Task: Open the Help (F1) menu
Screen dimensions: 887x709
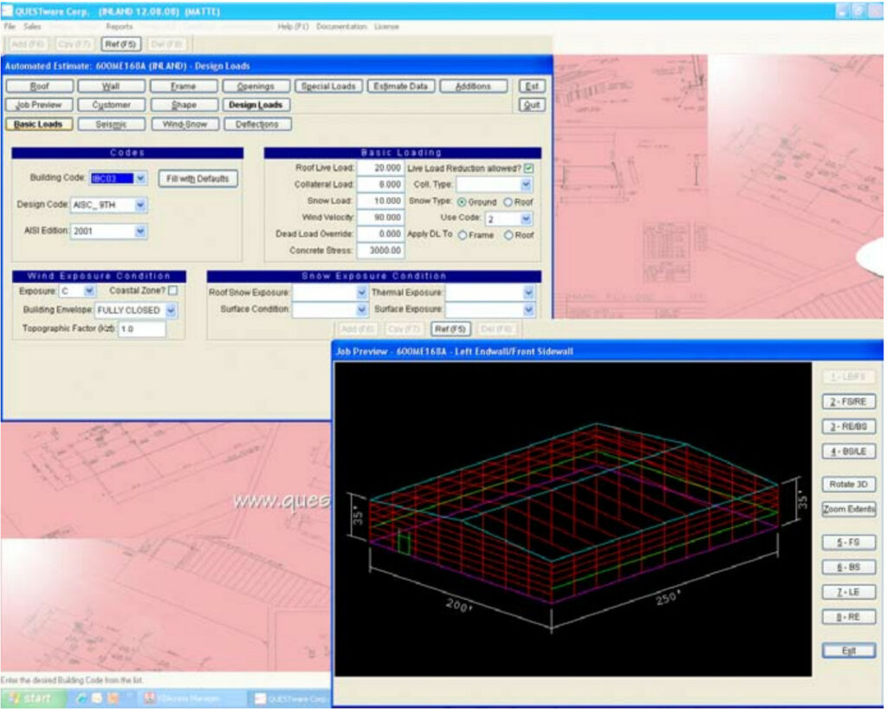Action: point(293,27)
